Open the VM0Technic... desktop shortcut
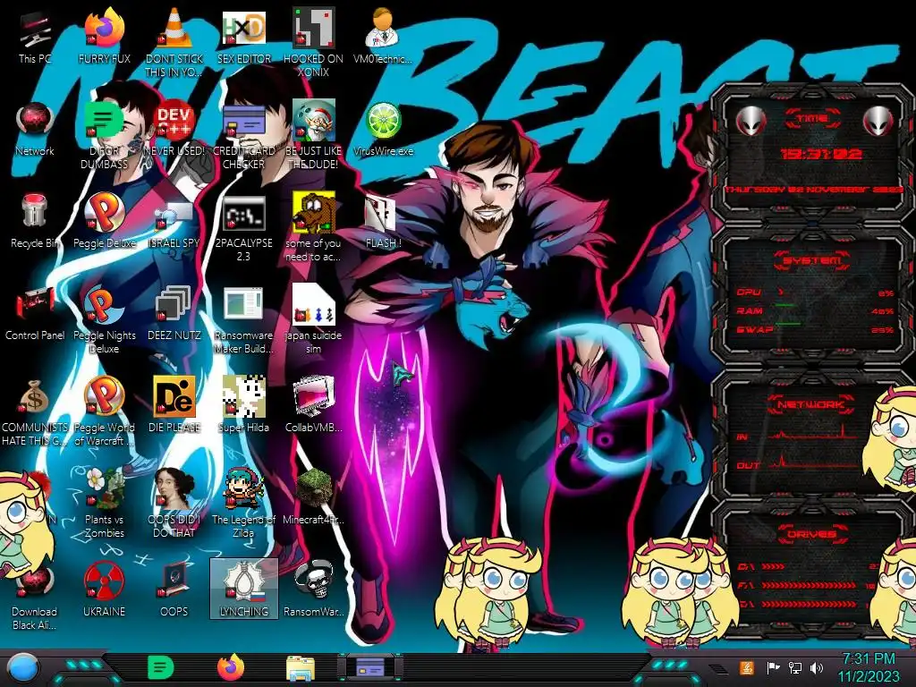This screenshot has height=687, width=916. pos(383,38)
